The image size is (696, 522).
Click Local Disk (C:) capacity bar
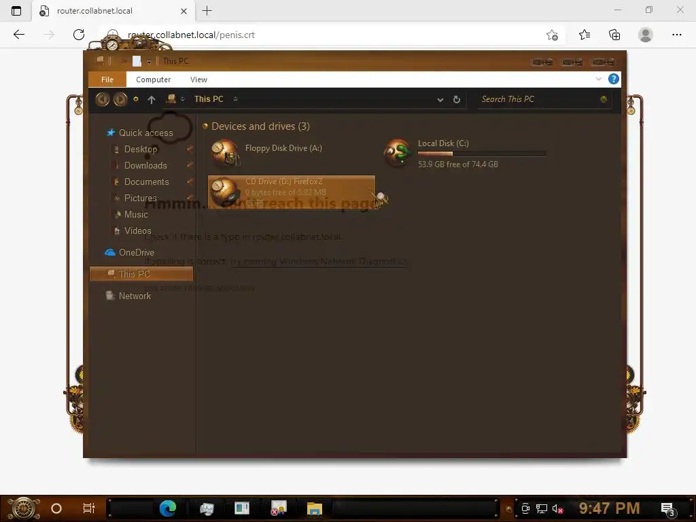tap(482, 154)
